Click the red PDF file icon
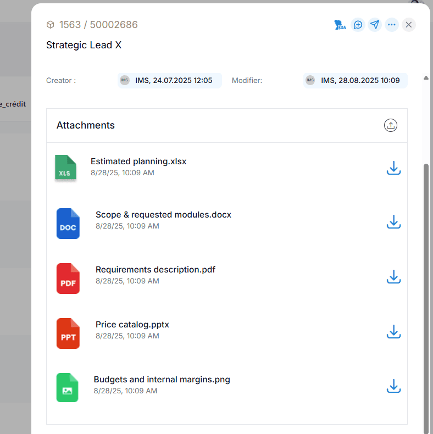The width and height of the screenshot is (433, 434). pos(68,278)
